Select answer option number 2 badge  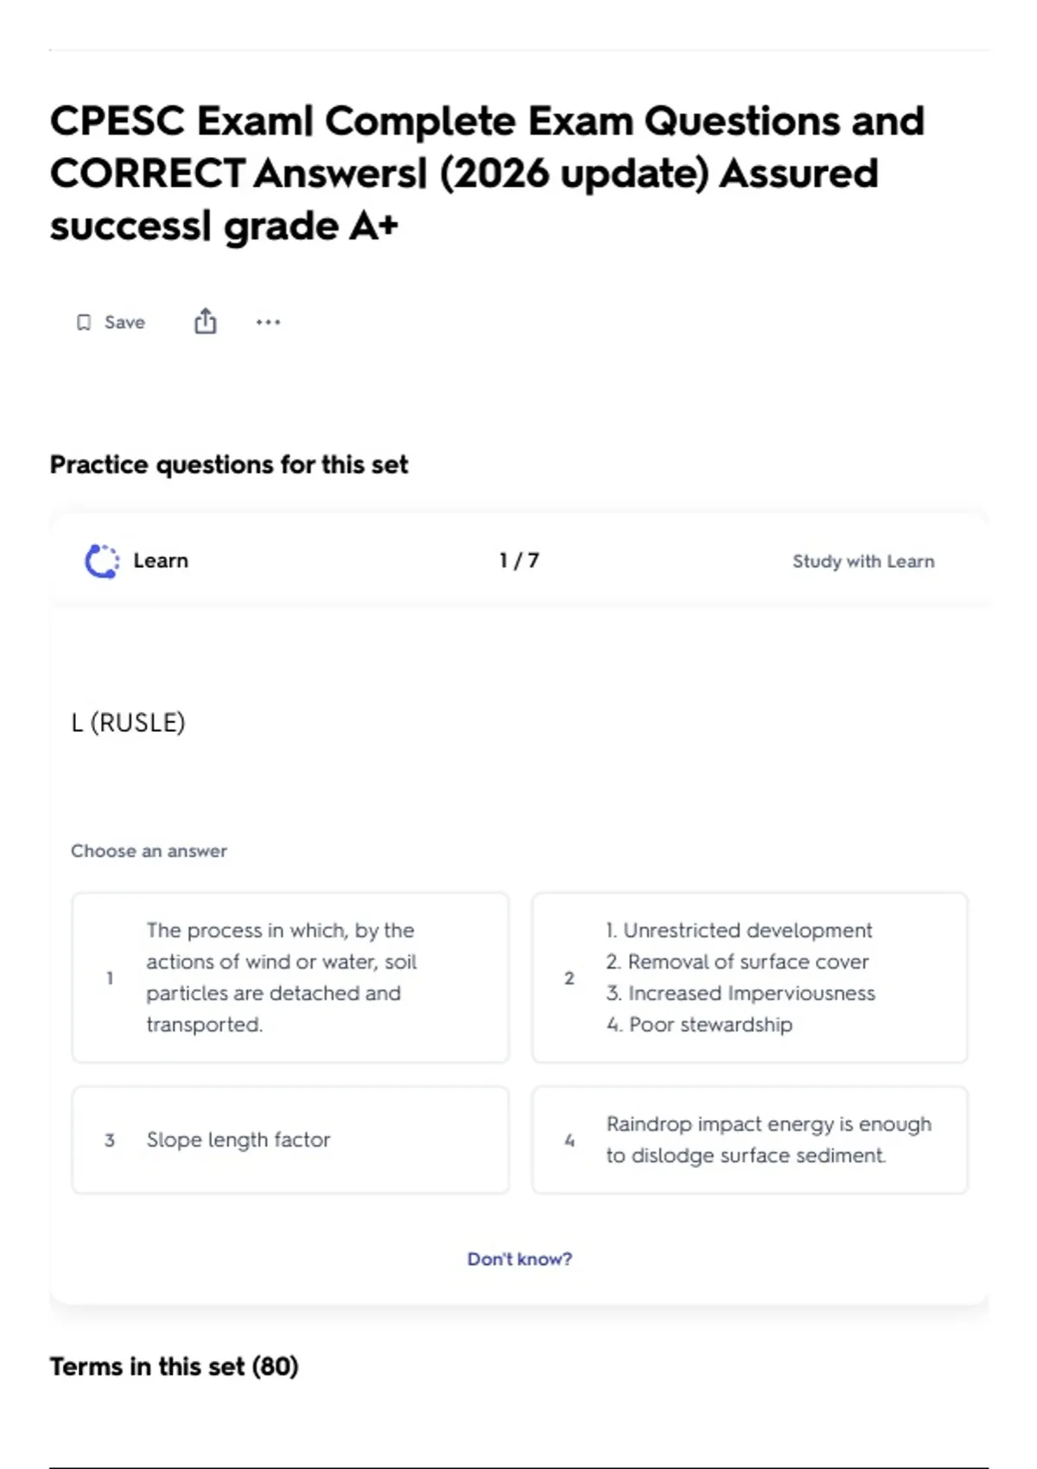569,978
